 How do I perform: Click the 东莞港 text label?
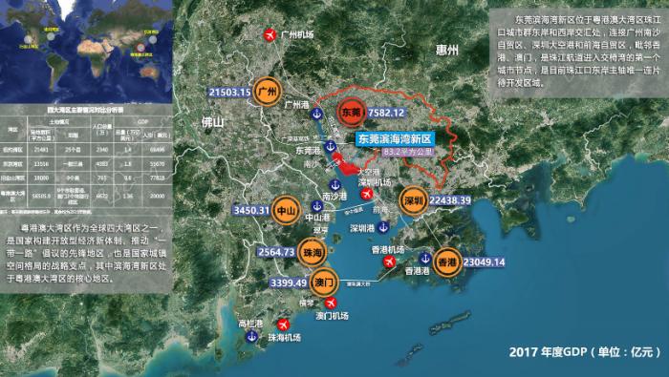(308, 151)
